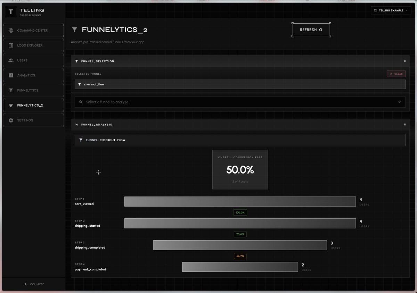Click the funnel icon beside FUNNEL_SELECTION header

[x=77, y=61]
